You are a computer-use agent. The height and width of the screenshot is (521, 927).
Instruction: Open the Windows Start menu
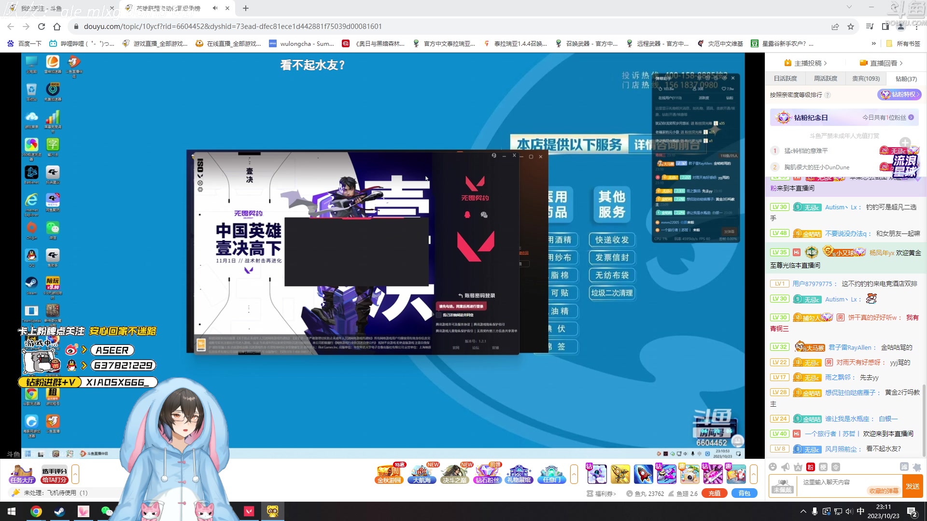[12, 511]
